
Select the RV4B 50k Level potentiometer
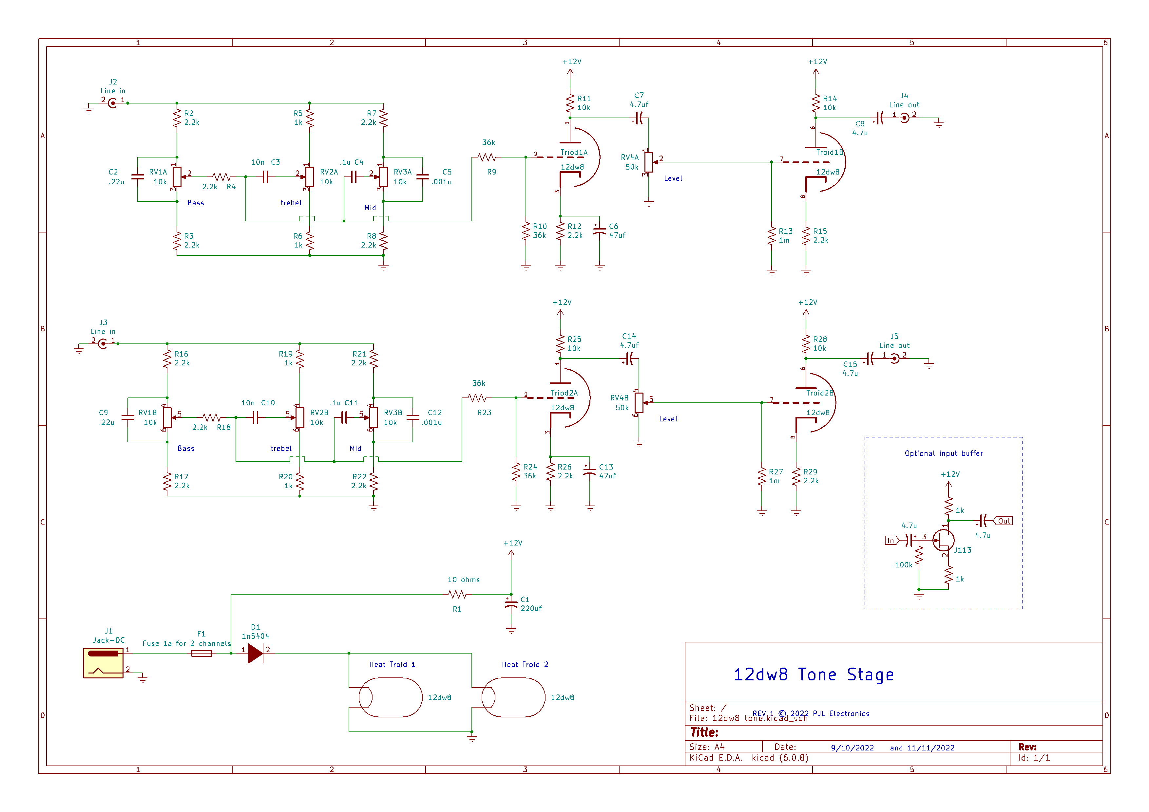pos(639,402)
